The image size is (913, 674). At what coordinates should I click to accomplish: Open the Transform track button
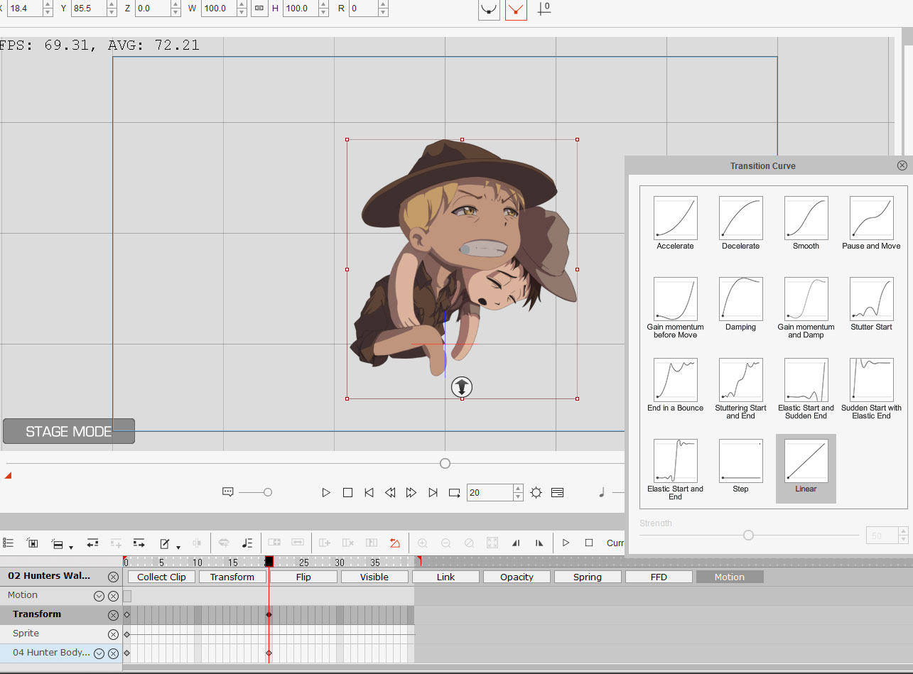click(x=232, y=577)
